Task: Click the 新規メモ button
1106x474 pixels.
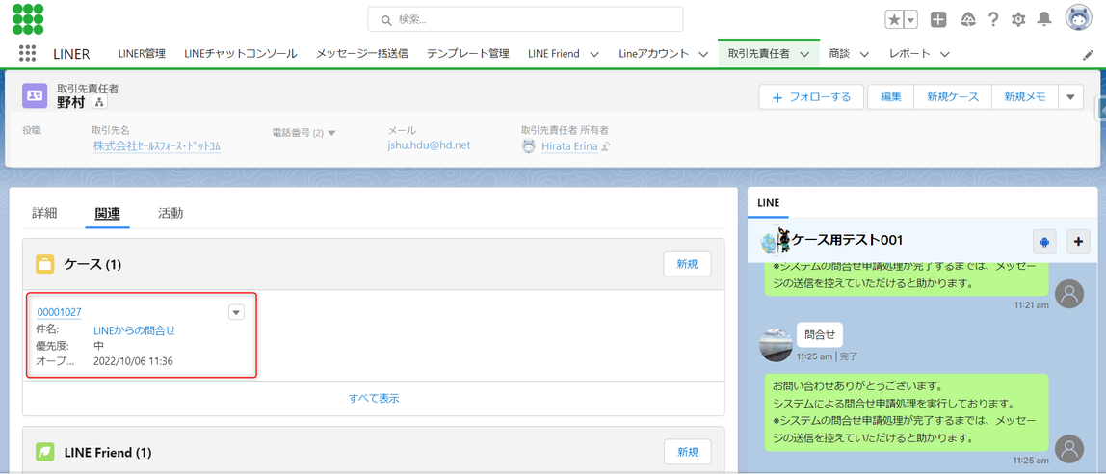Action: [1025, 97]
